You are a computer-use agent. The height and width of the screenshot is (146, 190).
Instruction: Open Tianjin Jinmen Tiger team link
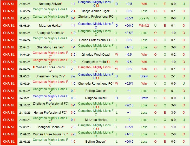click(95, 11)
